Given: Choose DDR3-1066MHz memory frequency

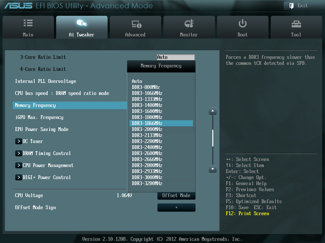Looking at the screenshot, I should click(161, 93).
